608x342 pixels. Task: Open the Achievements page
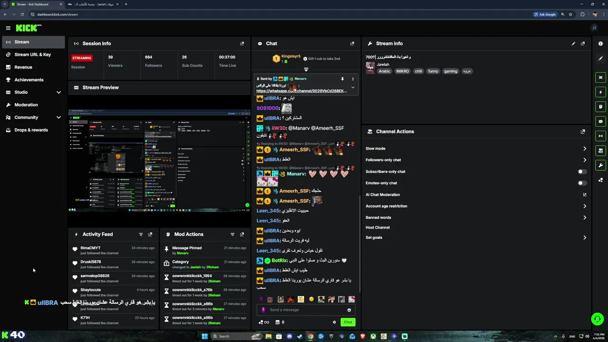click(x=34, y=80)
